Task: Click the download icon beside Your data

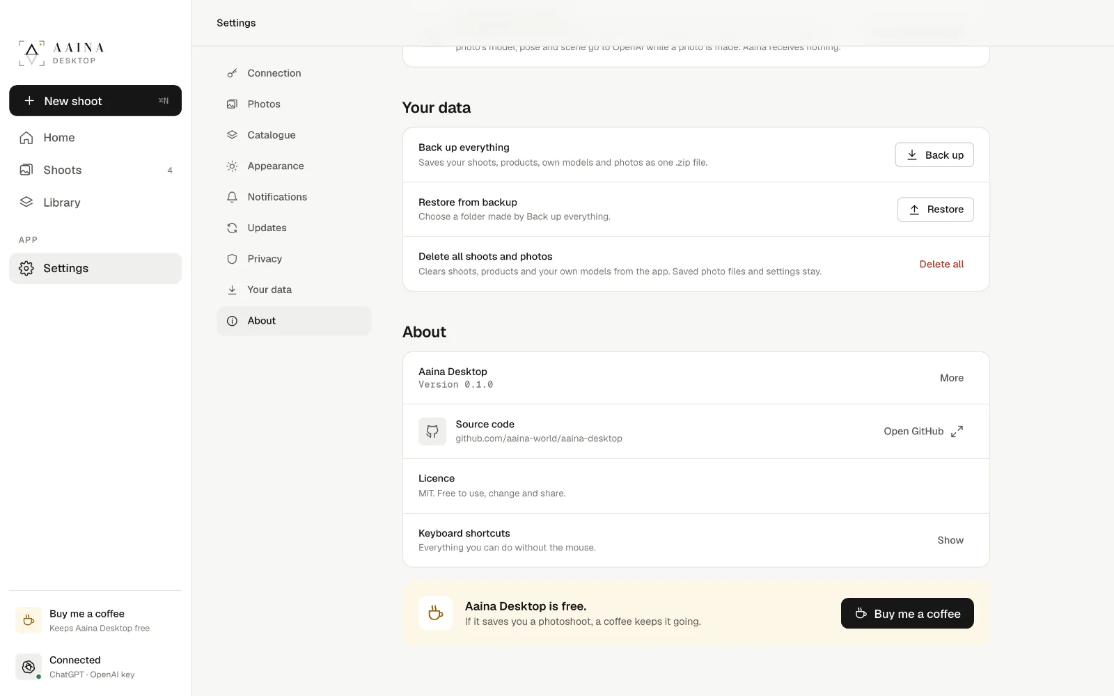Action: pyautogui.click(x=233, y=290)
